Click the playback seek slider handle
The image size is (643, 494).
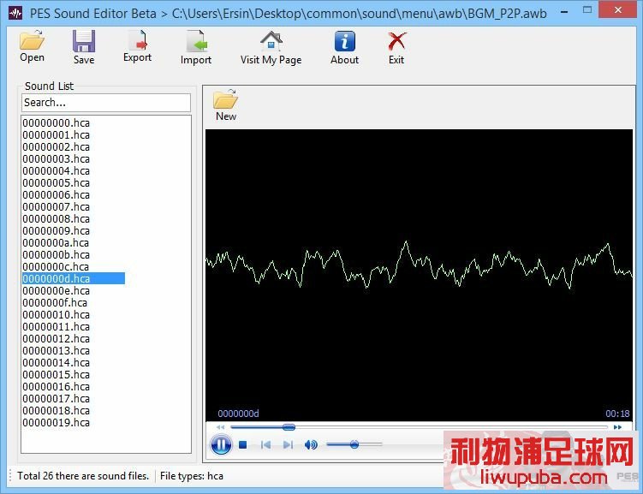click(289, 427)
